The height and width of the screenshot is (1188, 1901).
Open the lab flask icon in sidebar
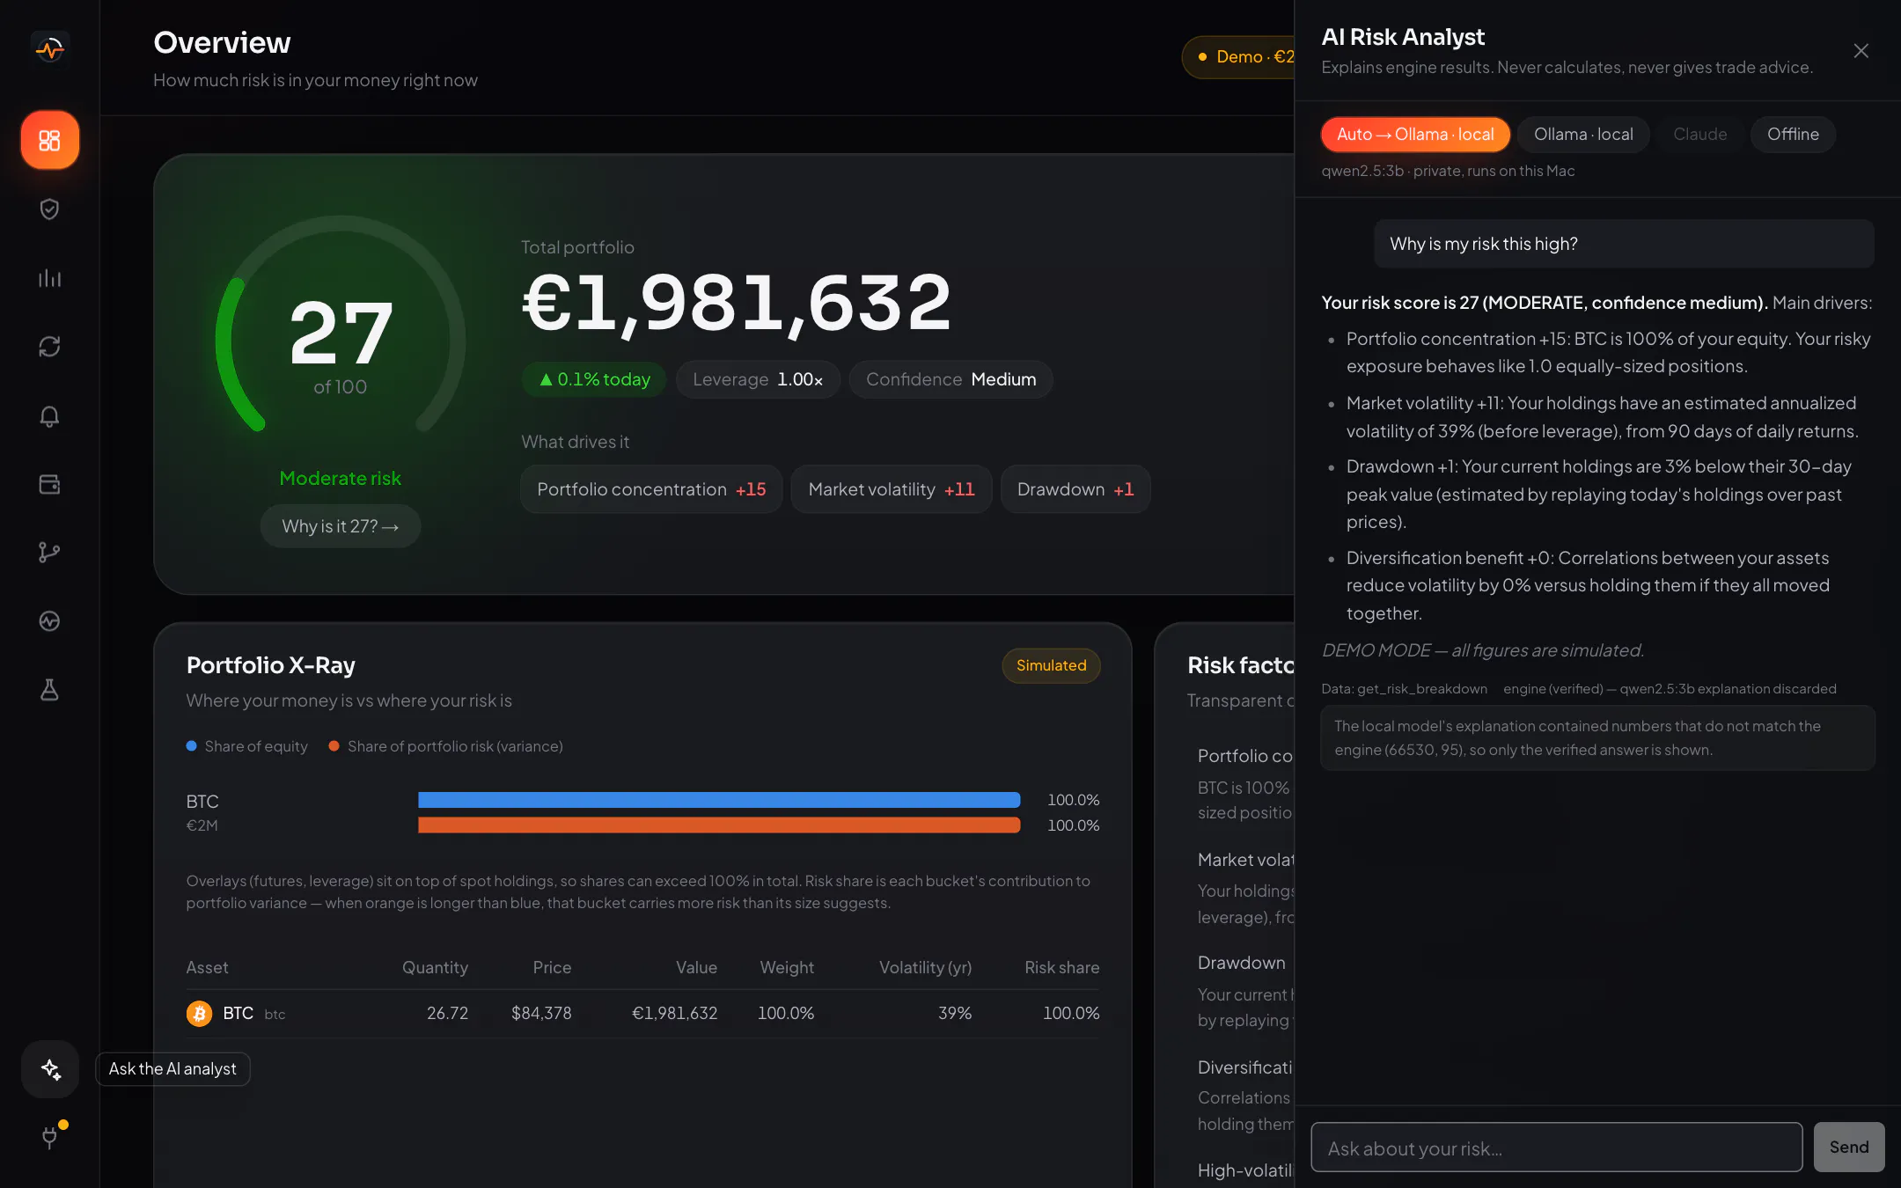click(49, 690)
